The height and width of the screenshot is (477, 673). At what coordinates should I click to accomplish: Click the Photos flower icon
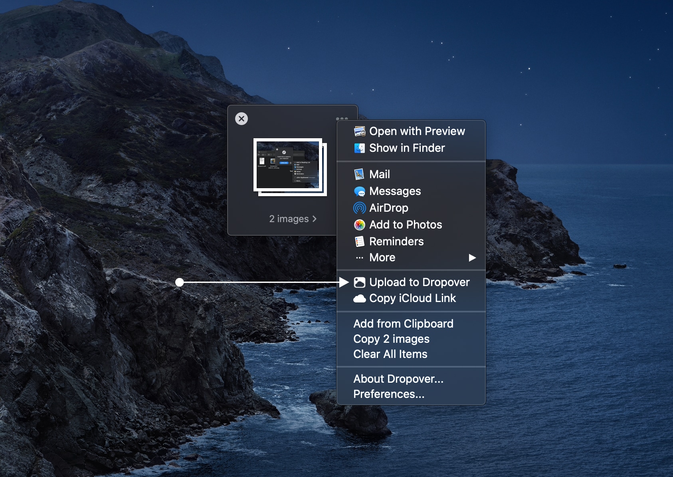tap(360, 225)
